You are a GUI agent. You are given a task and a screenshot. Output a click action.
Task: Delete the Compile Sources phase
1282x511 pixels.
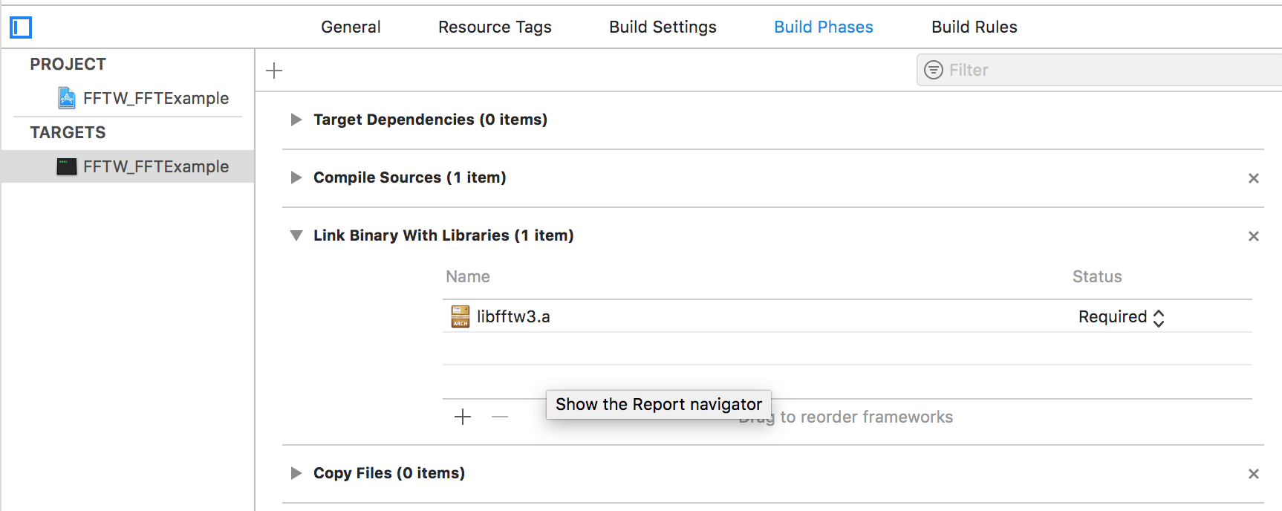click(1254, 178)
